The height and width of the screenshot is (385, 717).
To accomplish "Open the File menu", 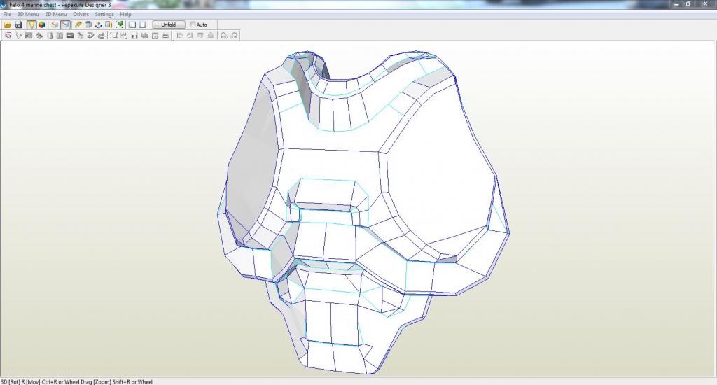I will (7, 14).
